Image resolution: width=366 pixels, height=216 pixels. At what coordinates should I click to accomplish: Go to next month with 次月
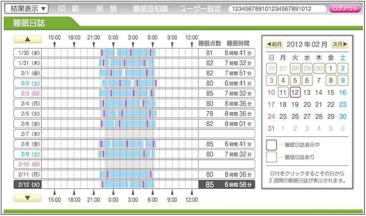(x=340, y=44)
